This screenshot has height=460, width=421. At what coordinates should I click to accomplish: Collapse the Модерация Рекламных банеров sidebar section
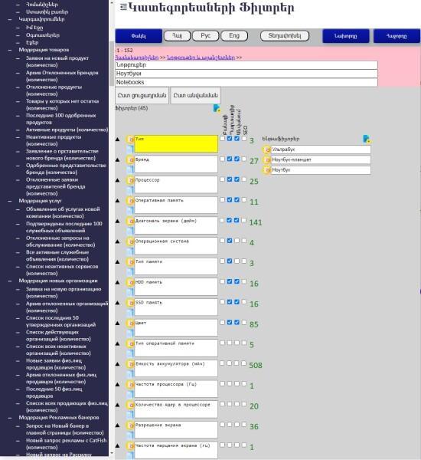[x=10, y=418]
